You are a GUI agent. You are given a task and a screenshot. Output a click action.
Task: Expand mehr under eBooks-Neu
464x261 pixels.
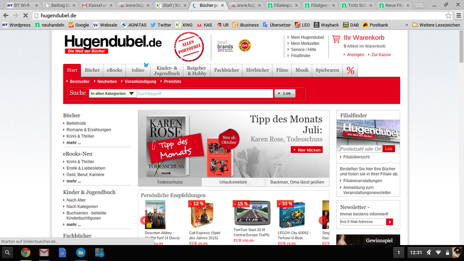pos(73,181)
